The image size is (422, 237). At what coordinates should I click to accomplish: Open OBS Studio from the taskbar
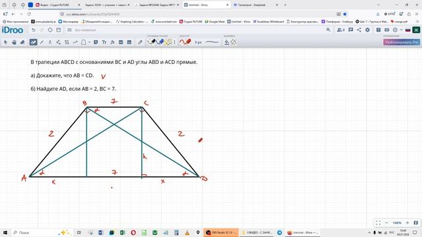(x=221, y=232)
